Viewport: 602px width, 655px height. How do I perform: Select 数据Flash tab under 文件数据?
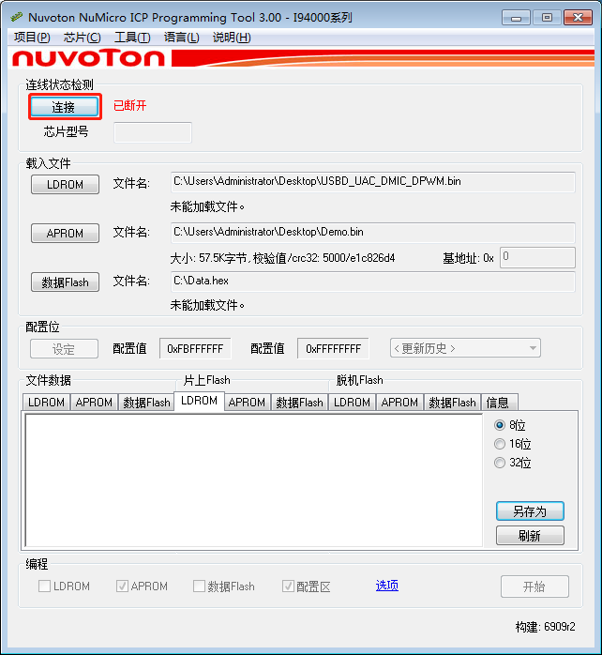146,403
